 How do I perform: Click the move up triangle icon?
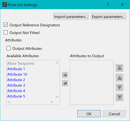click(119, 78)
